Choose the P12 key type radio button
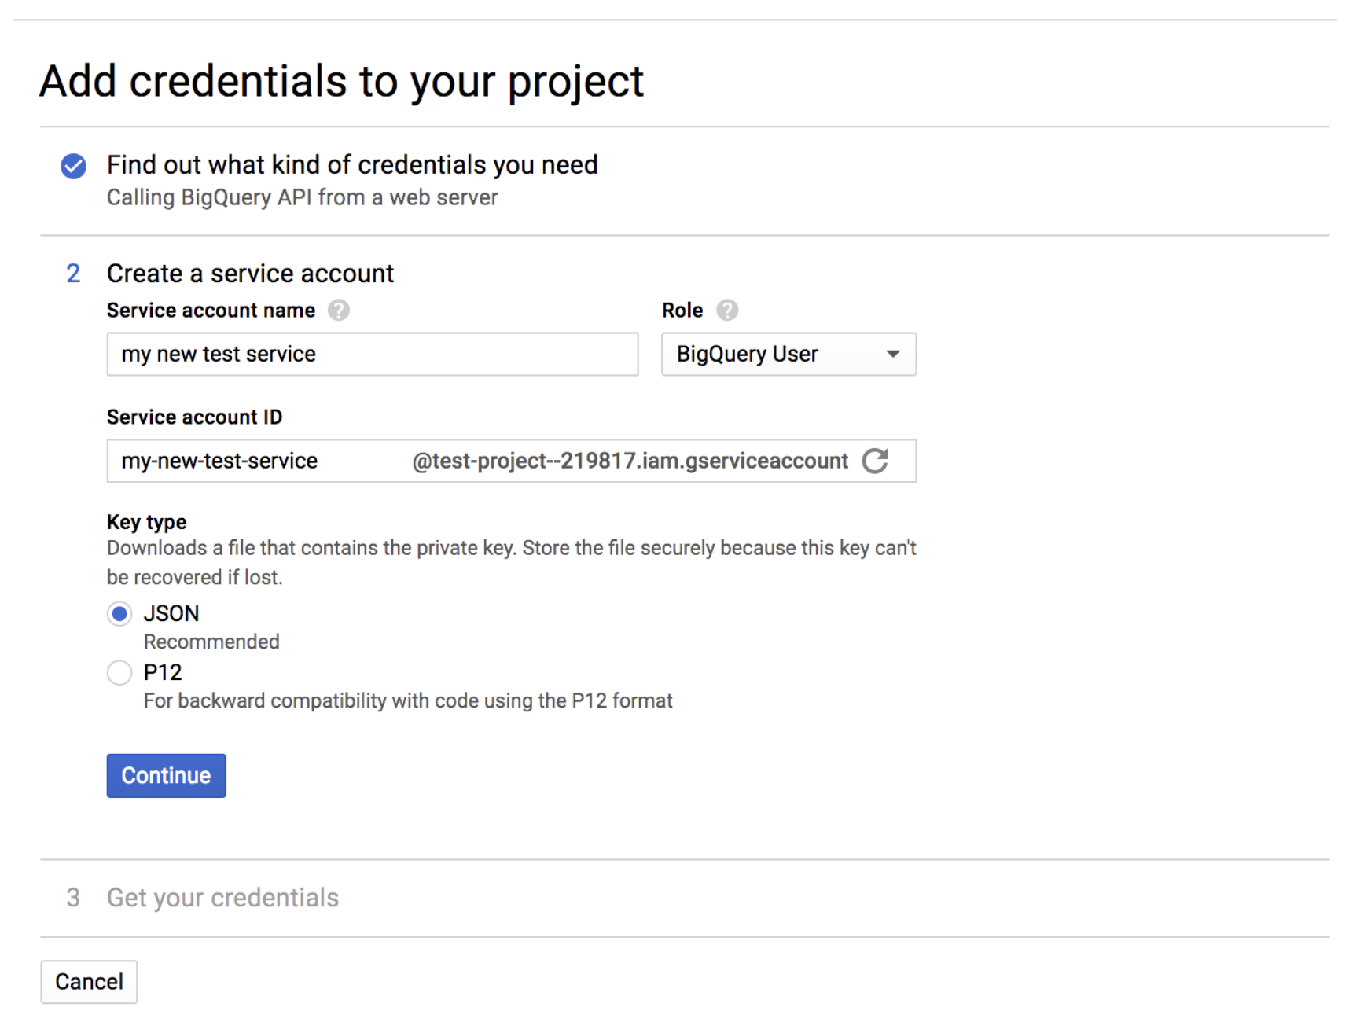 (119, 673)
